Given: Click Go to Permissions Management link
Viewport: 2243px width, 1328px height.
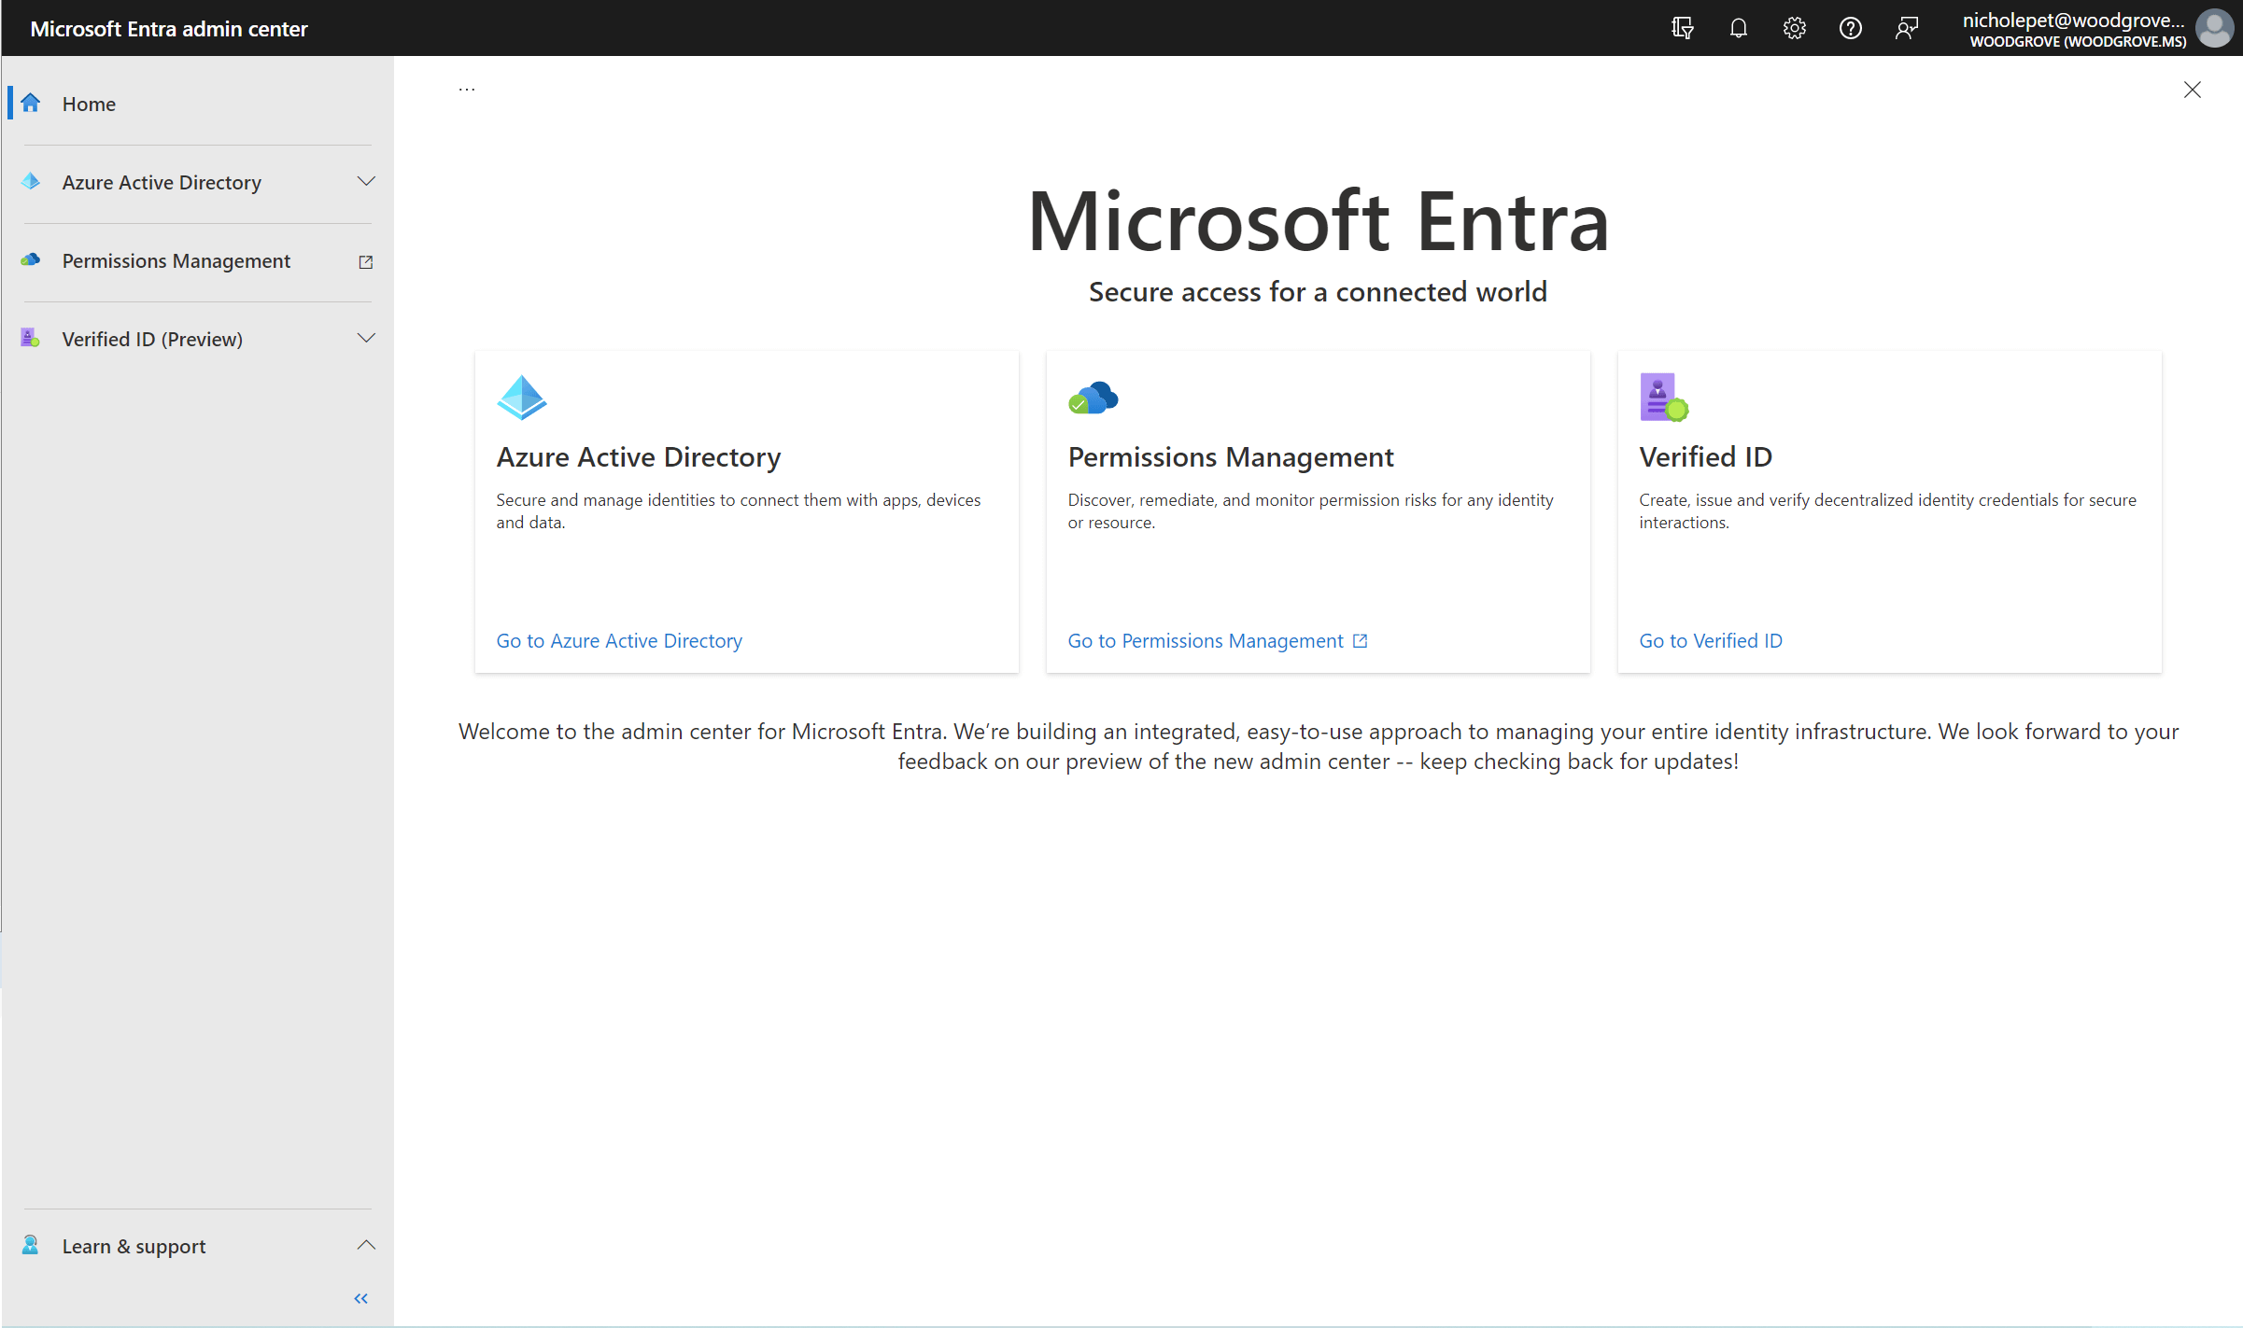Looking at the screenshot, I should coord(1206,640).
